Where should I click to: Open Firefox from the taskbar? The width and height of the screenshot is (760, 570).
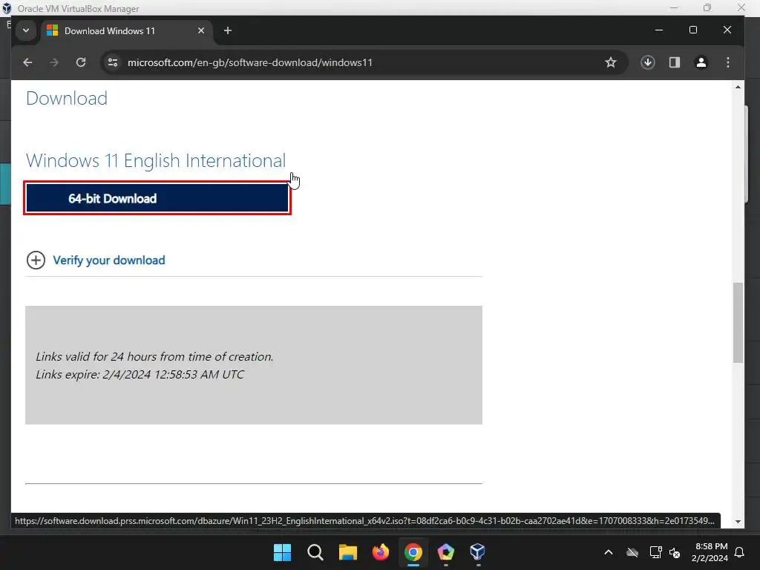pyautogui.click(x=381, y=552)
